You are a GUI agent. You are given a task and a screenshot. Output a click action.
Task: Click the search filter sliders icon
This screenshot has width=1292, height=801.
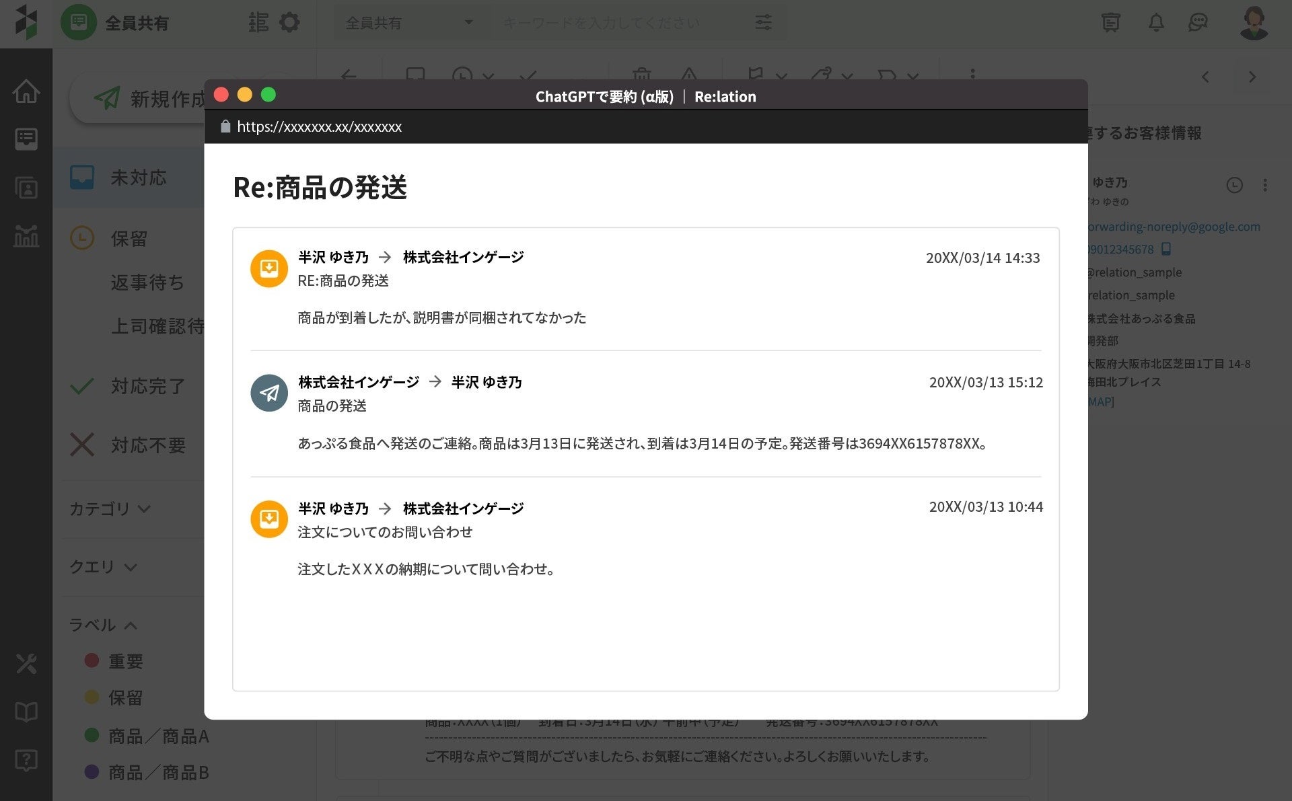click(x=763, y=22)
